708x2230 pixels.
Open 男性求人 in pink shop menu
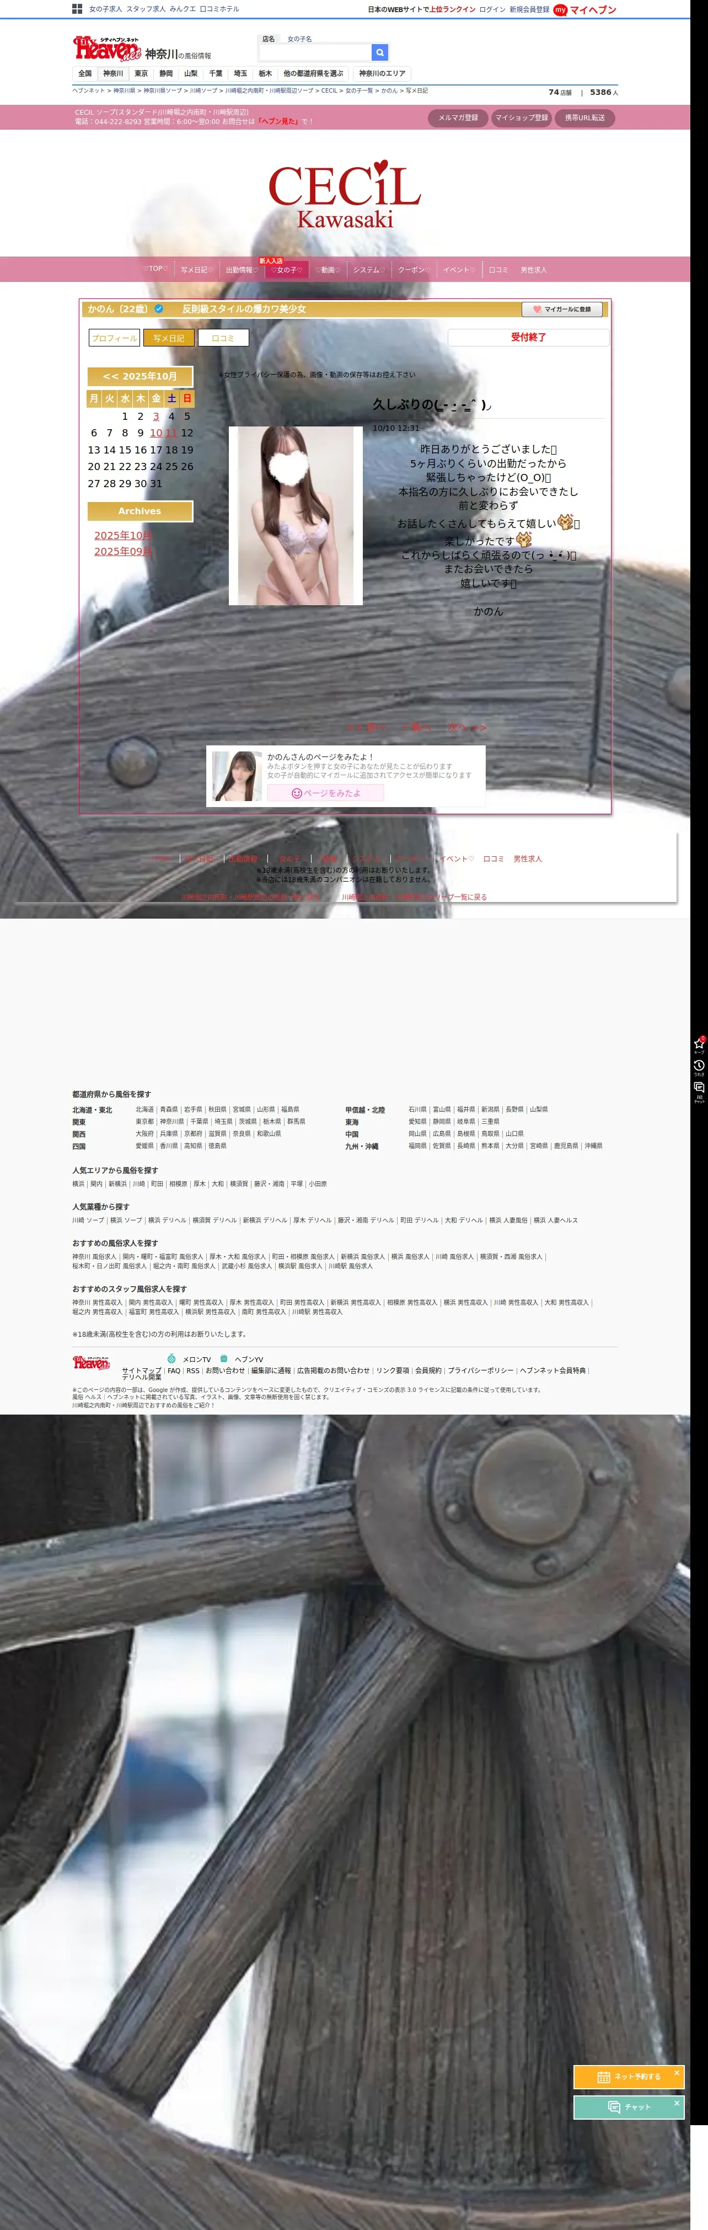pyautogui.click(x=533, y=270)
